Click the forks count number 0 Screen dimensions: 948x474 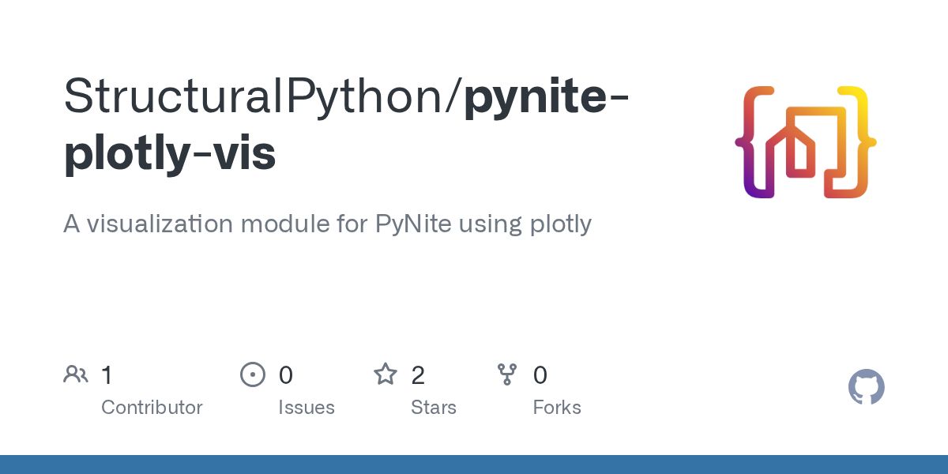click(540, 375)
